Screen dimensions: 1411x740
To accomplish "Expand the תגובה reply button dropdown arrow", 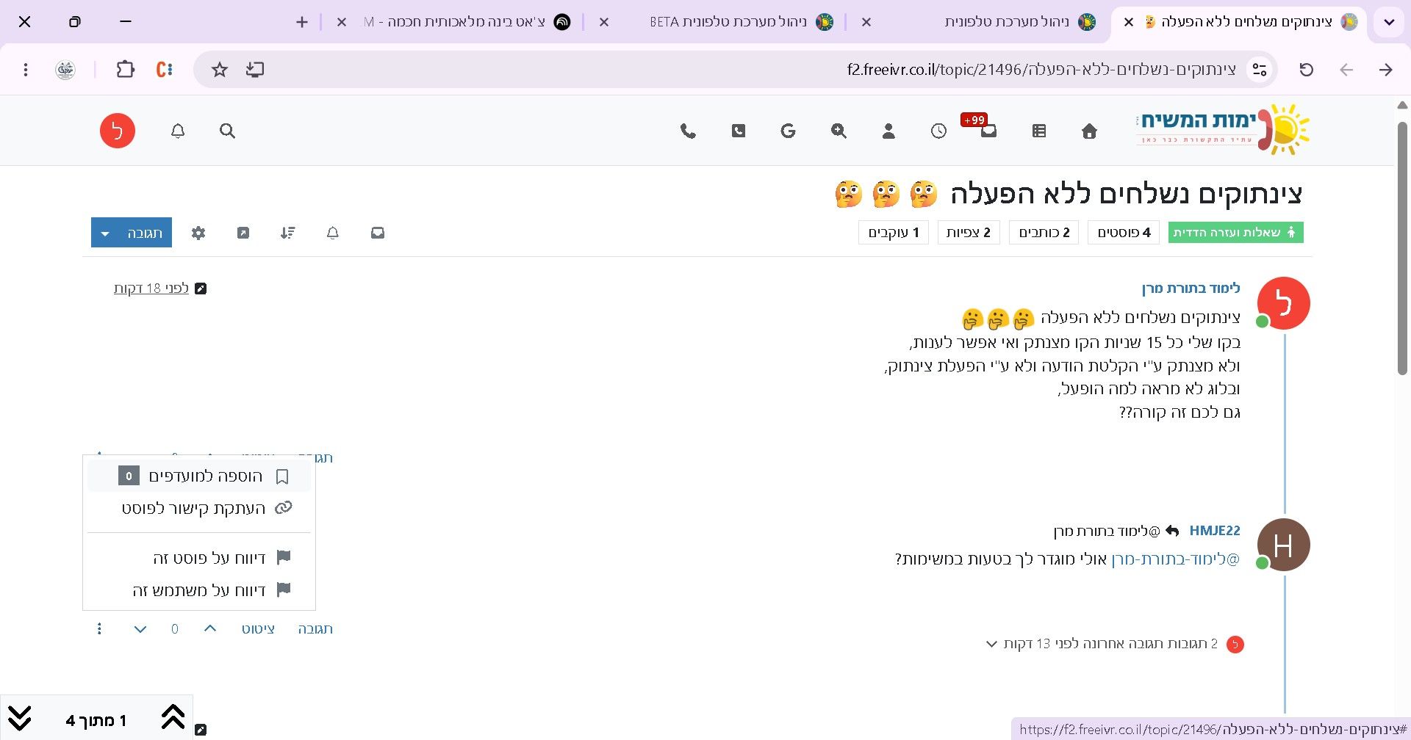I will pyautogui.click(x=105, y=233).
